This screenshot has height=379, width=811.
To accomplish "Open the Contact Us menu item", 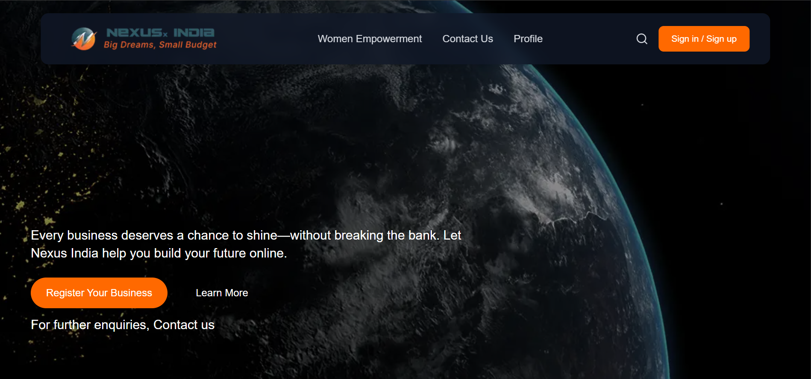I will [x=467, y=39].
